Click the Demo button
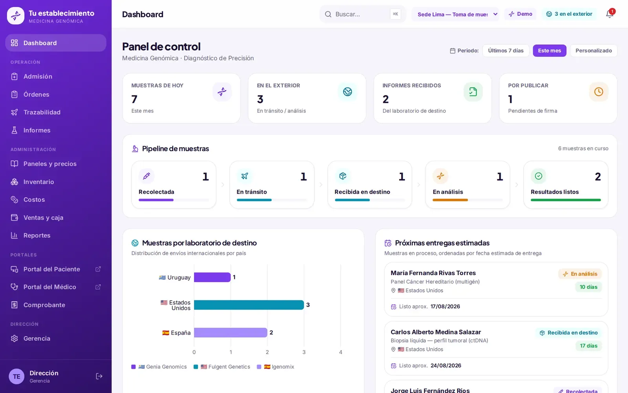 [x=520, y=14]
